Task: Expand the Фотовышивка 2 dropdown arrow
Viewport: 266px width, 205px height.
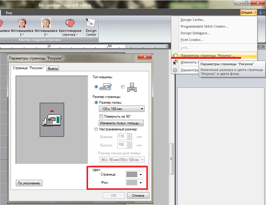Action: click(47, 35)
